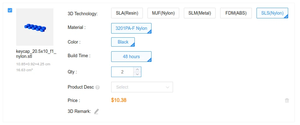Pick the Black color option
Viewport: 300px width, 125px height.
[x=123, y=42]
